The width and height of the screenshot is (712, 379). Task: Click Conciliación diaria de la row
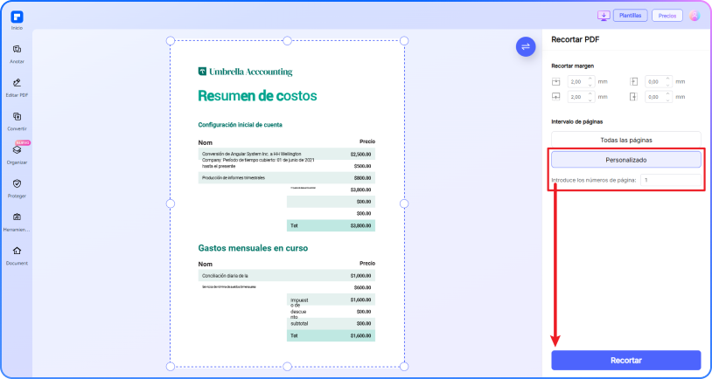pyautogui.click(x=287, y=276)
